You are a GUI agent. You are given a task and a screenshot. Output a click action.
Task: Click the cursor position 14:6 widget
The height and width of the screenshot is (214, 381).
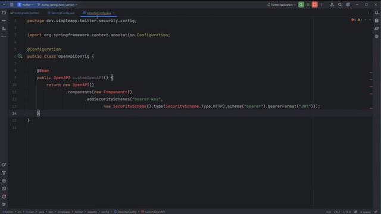click(328, 212)
